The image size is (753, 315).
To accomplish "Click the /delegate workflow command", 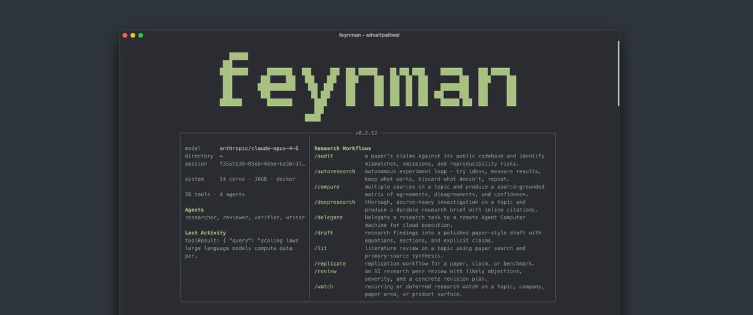I will (x=328, y=217).
